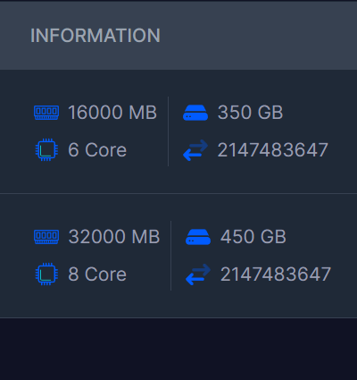This screenshot has width=357, height=380.
Task: Click the RAM memory icon beside 32000 MB
Action: click(x=46, y=237)
